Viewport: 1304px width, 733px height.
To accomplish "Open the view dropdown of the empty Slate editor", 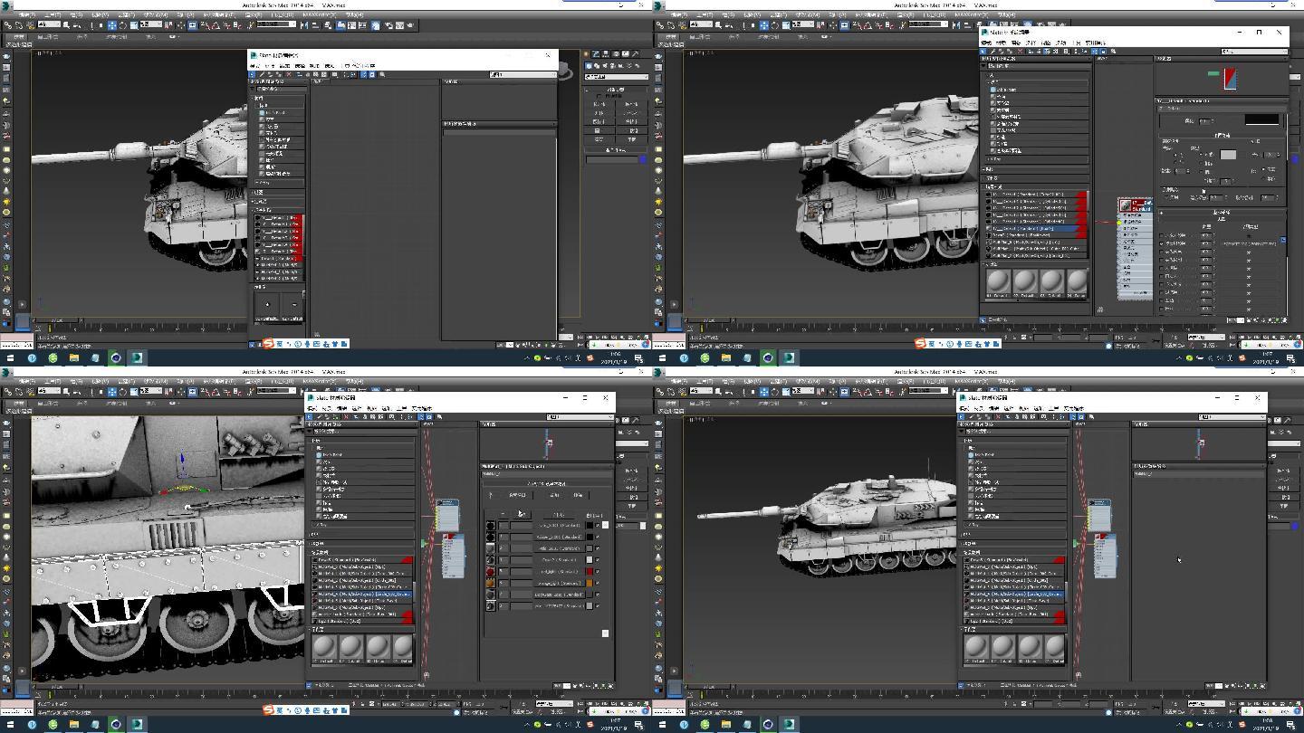I will pos(523,74).
